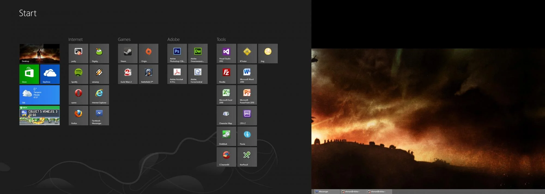Switch to Messenger in the taskbar
This screenshot has width=545, height=194.
pyautogui.click(x=326, y=192)
